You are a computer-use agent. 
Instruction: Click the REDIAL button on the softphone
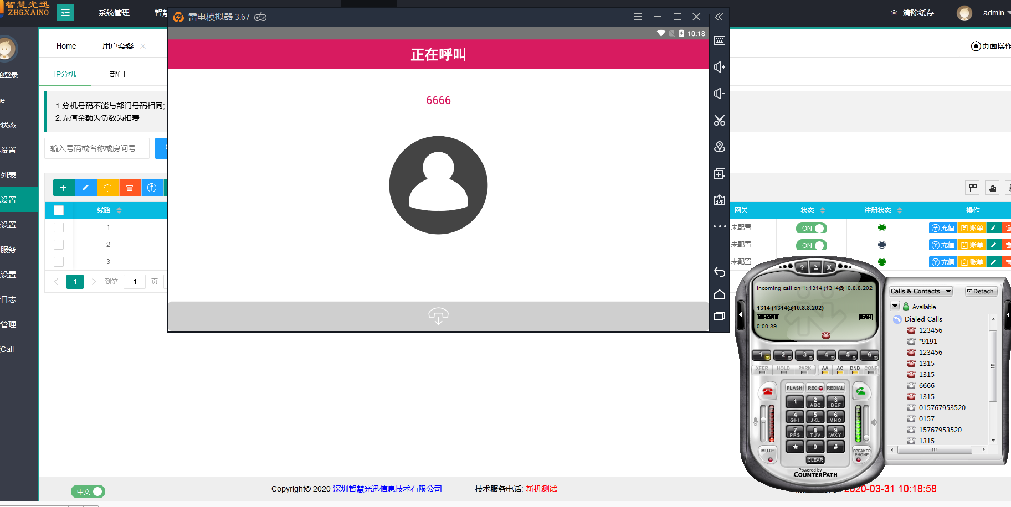pos(835,387)
